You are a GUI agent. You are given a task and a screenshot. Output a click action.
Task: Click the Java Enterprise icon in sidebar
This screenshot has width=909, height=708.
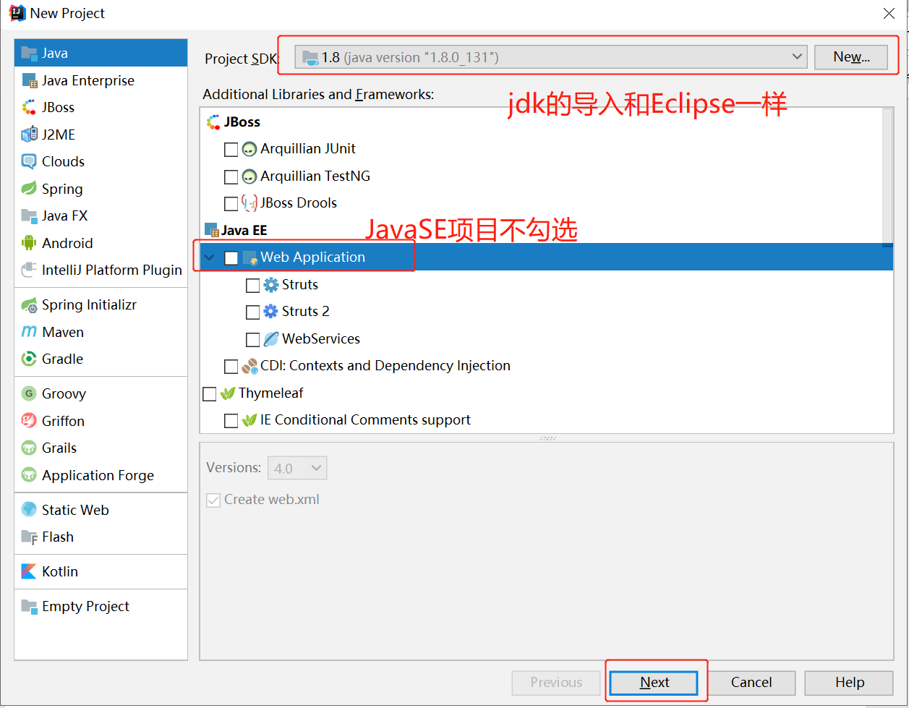[29, 80]
